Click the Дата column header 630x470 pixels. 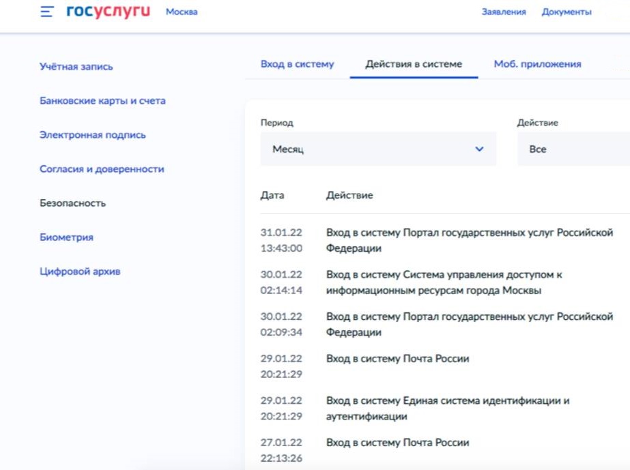point(272,195)
